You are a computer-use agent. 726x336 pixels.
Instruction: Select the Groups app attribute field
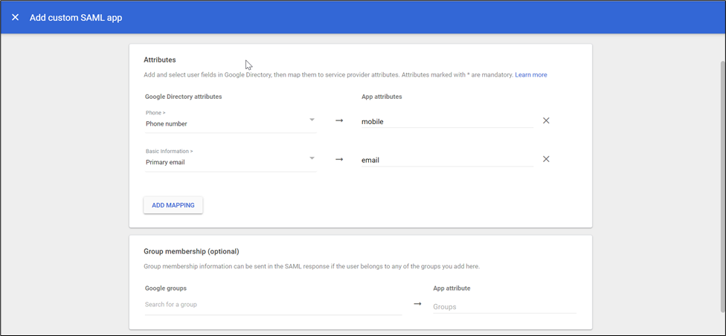click(x=504, y=306)
